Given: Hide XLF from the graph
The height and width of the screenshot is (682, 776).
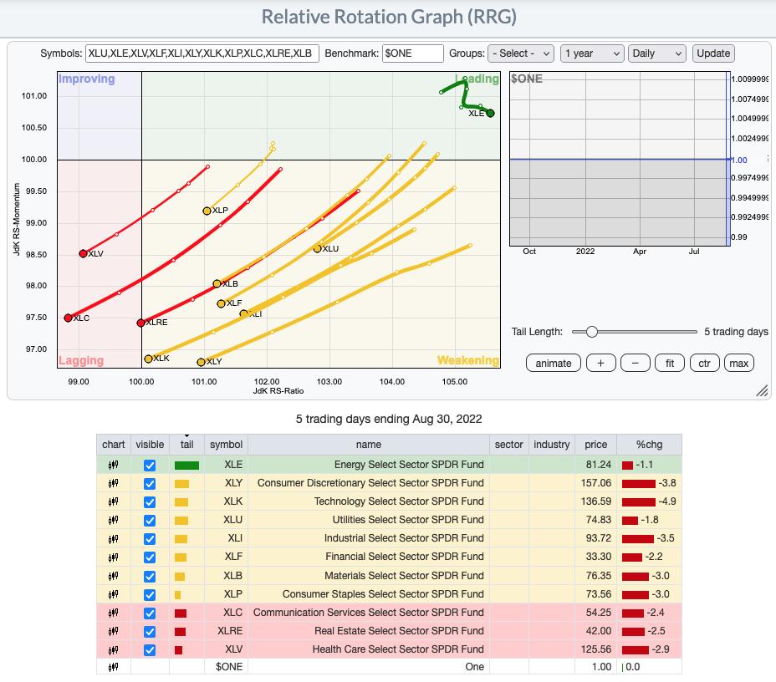Looking at the screenshot, I should (x=150, y=557).
